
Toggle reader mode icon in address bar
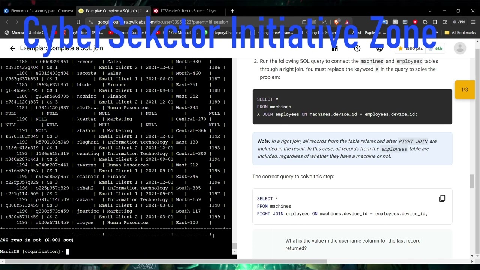(314, 22)
